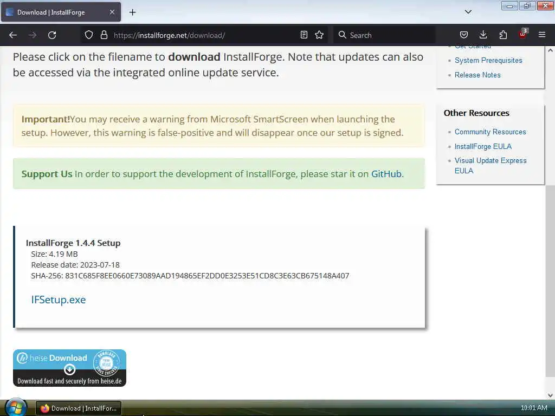555x416 pixels.
Task: Open Release Notes link
Action: [477, 75]
